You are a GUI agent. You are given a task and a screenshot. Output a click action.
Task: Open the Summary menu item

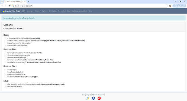[x=30, y=11]
